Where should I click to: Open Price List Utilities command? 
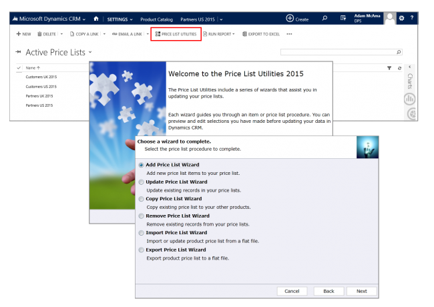pos(176,34)
